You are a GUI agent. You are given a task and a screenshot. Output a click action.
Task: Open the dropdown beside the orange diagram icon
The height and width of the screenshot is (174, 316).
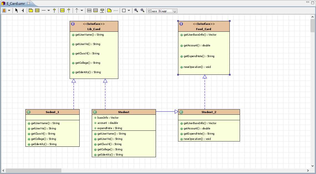tap(9, 10)
